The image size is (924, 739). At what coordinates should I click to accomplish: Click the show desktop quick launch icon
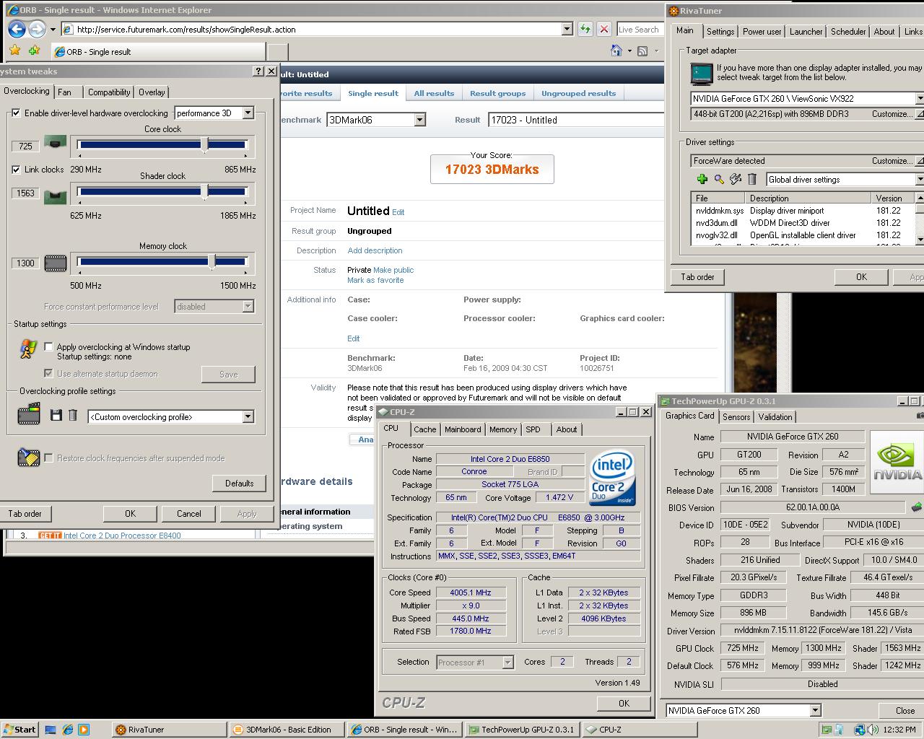51,730
